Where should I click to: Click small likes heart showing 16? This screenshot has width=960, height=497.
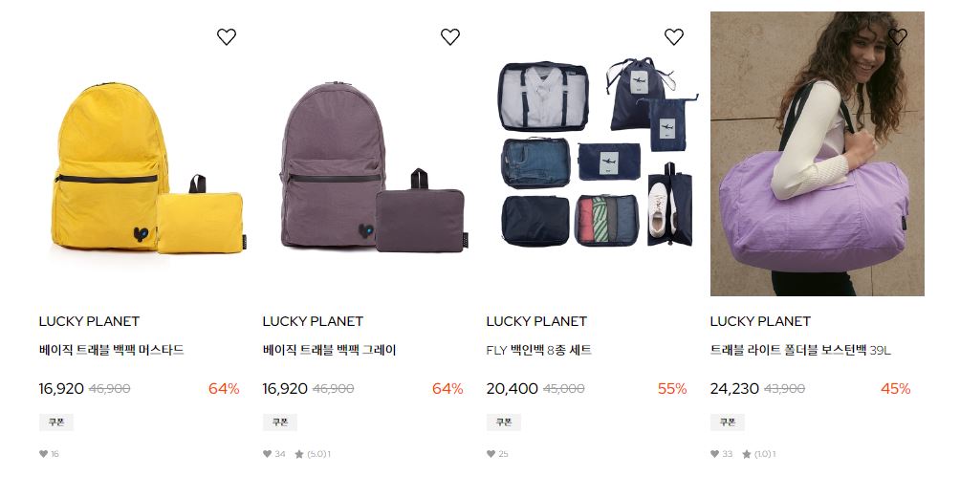(43, 454)
